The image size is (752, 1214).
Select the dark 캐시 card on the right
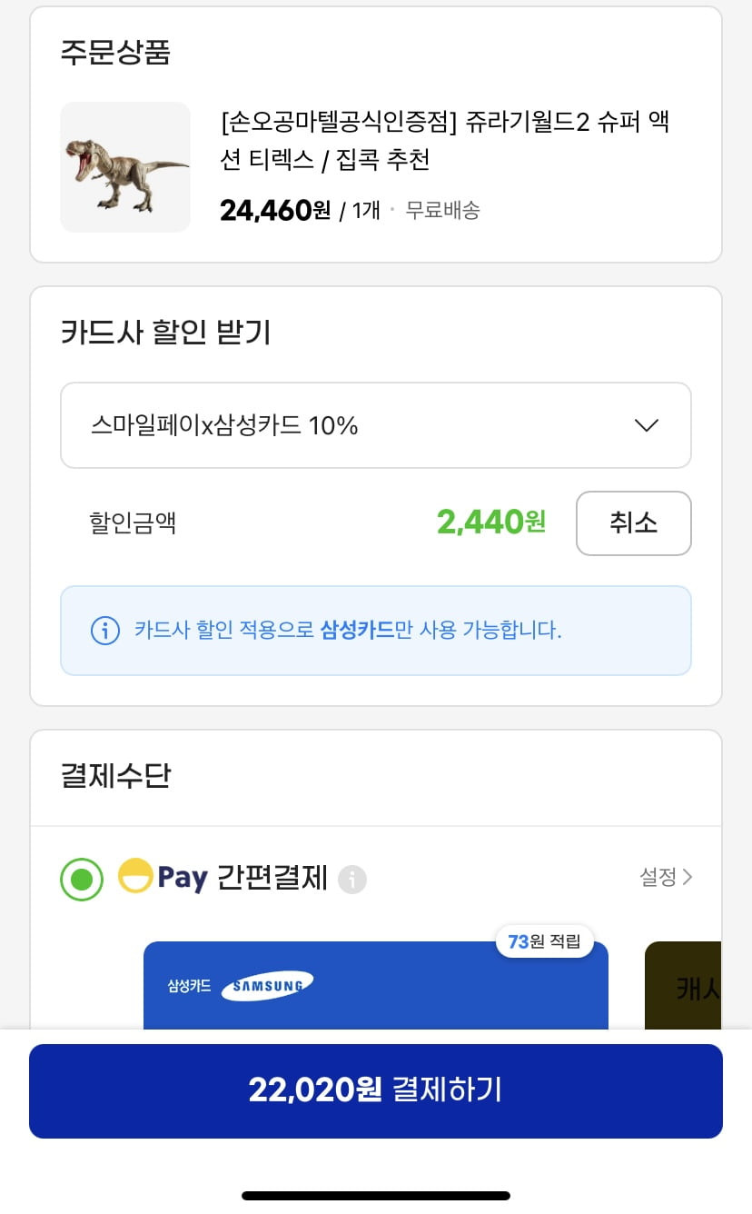683,986
